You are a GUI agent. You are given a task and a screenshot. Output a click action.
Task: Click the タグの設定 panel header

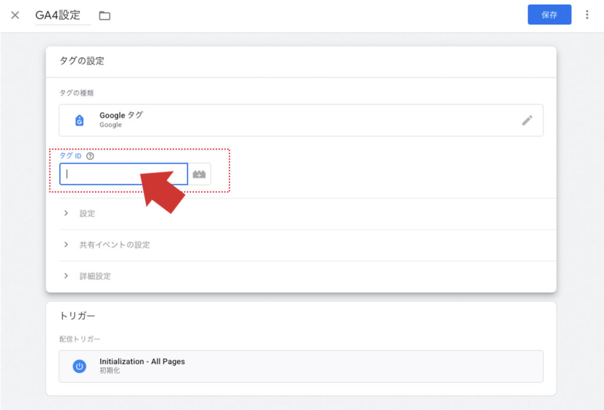(x=82, y=61)
